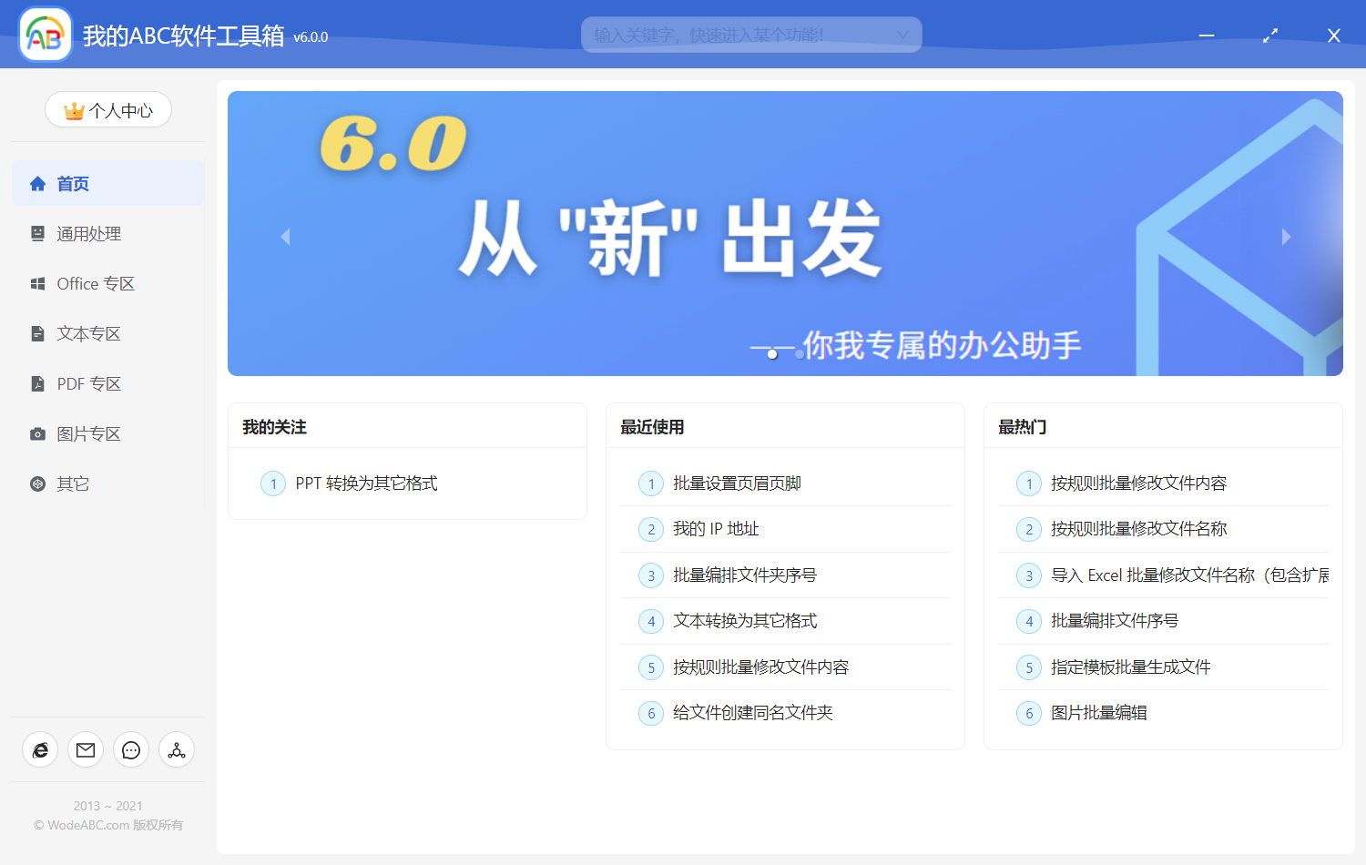Click the AB logo in the header
The height and width of the screenshot is (865, 1366).
(x=45, y=34)
